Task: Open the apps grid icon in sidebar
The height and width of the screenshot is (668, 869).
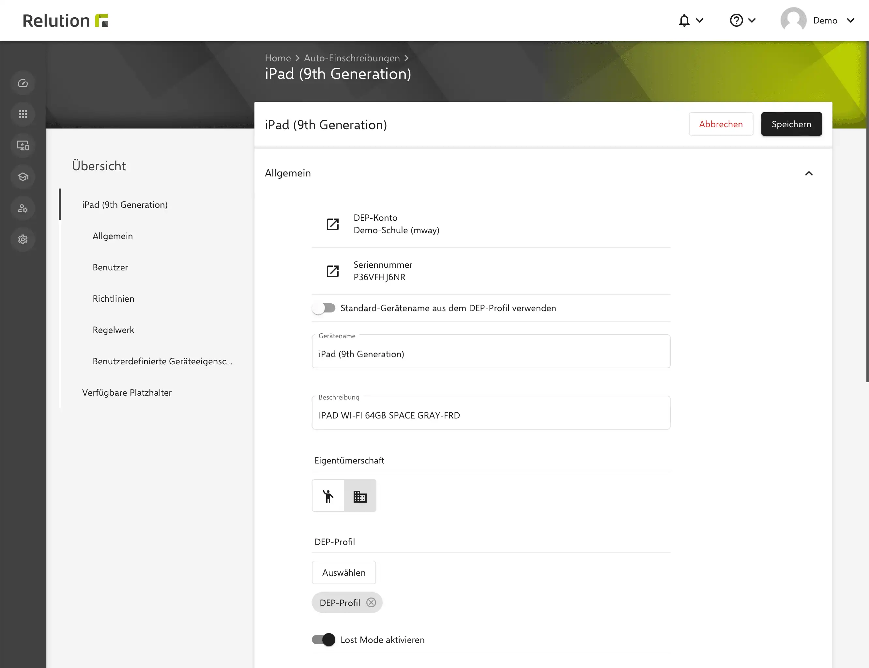Action: [x=23, y=114]
